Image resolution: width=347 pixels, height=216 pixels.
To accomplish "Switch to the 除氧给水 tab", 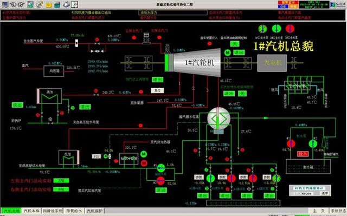I will pyautogui.click(x=74, y=211).
